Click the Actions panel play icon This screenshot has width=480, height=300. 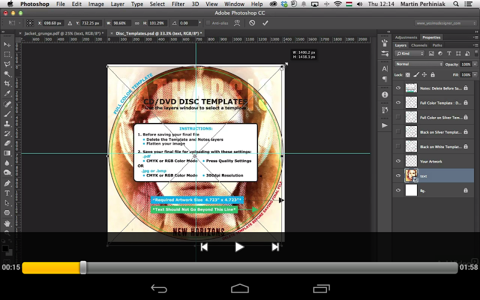[385, 125]
